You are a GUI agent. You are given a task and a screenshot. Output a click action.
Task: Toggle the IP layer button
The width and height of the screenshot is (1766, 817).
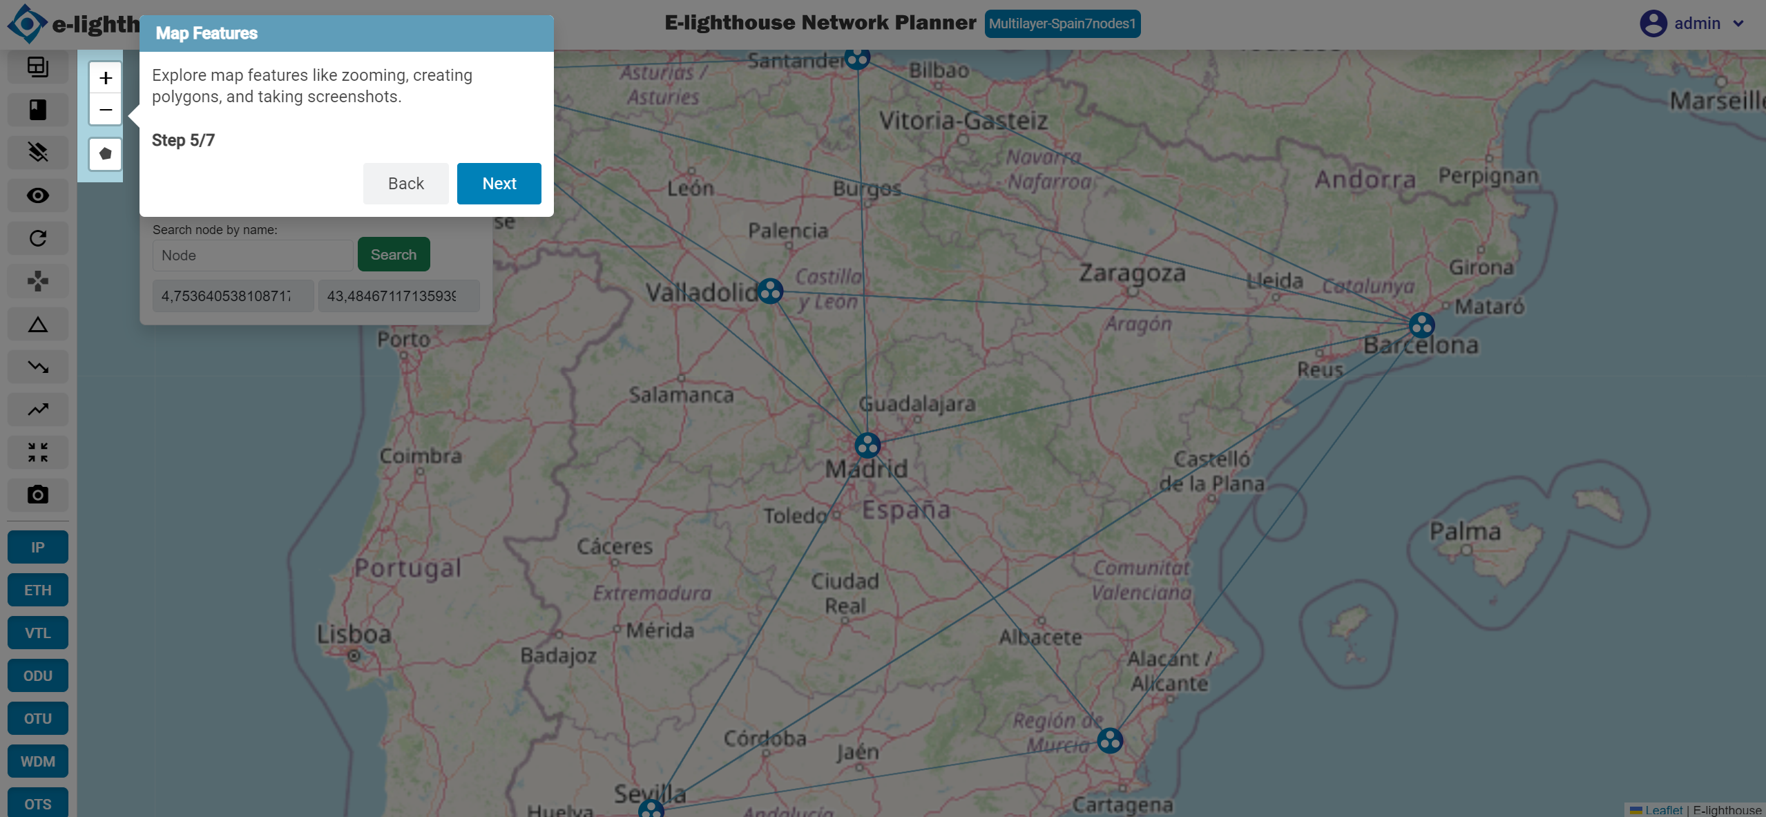[38, 547]
